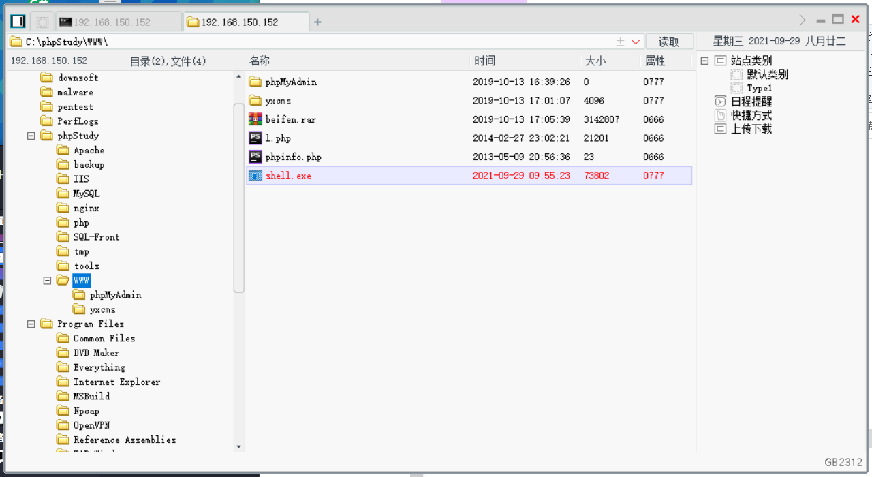872x477 pixels.
Task: Click the php folder icon in the tree
Action: pyautogui.click(x=63, y=222)
